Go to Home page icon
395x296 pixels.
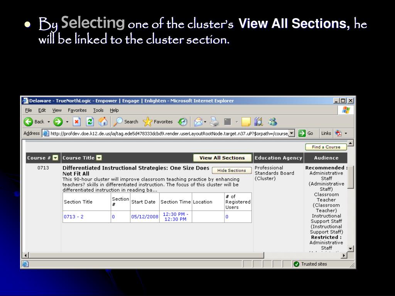(103, 122)
